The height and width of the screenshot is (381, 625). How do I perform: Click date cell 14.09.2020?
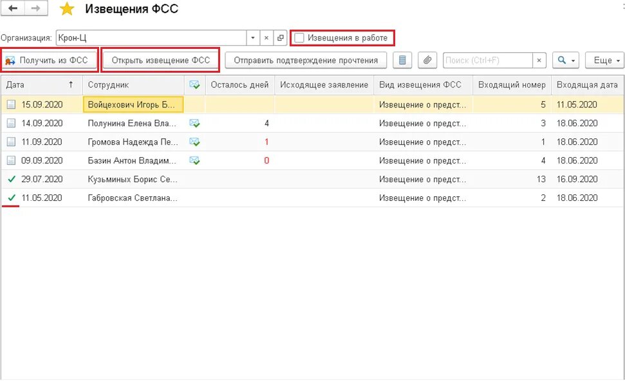42,123
